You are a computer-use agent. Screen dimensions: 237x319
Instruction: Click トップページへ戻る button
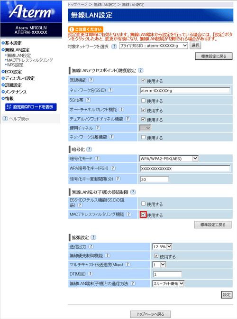150,314
